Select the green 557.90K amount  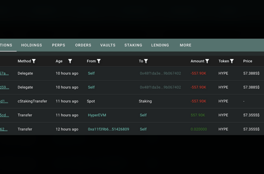198,115
